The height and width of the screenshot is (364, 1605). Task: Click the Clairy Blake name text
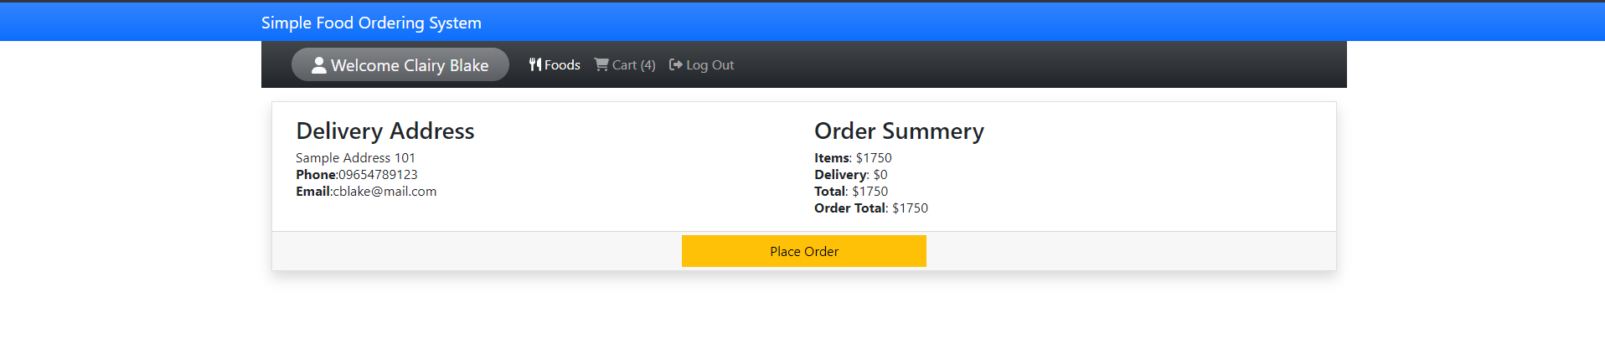coord(446,65)
